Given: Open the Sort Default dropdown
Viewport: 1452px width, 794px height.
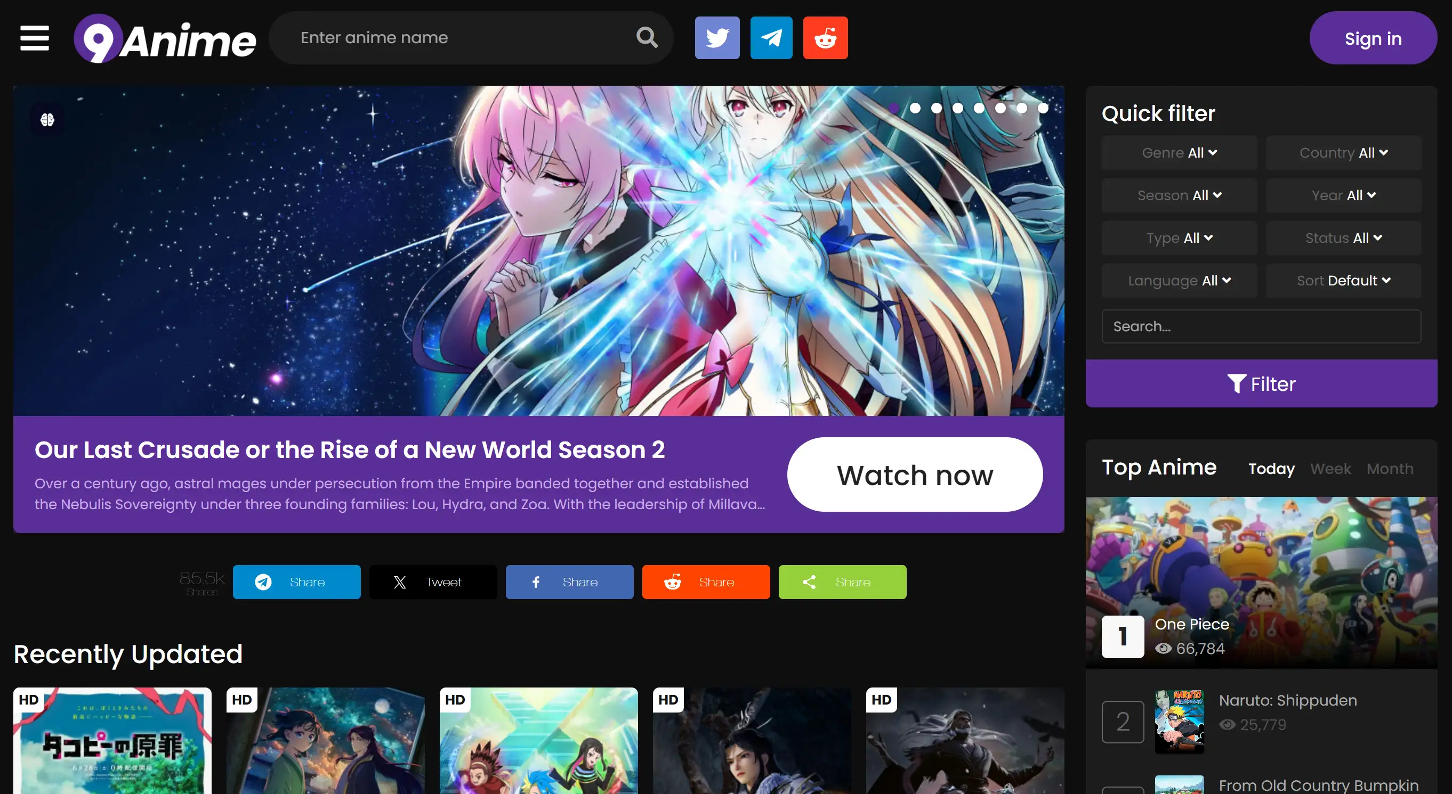Looking at the screenshot, I should [x=1343, y=281].
